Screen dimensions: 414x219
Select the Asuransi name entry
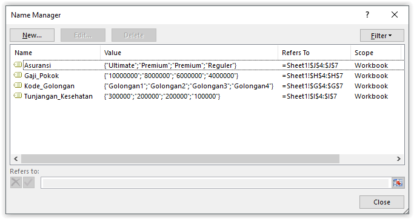(38, 65)
